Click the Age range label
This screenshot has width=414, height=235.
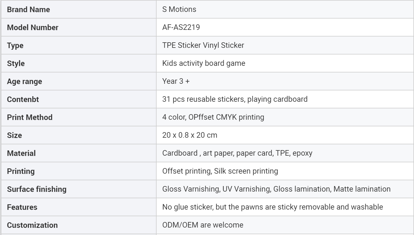point(24,81)
